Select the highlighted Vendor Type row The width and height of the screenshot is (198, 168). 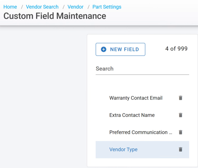pos(124,150)
